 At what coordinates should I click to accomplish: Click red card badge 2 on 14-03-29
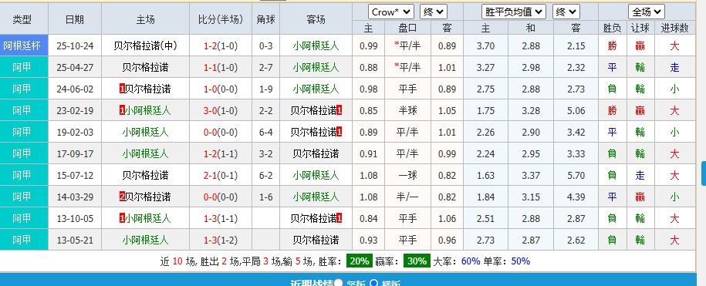click(122, 197)
